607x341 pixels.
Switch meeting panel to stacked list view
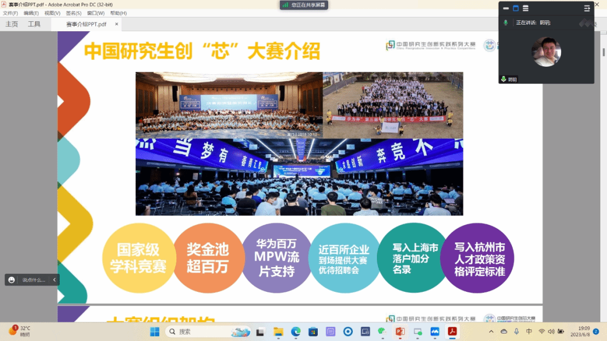(525, 8)
